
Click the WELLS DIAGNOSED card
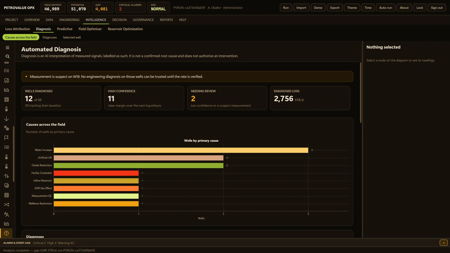coord(61,98)
